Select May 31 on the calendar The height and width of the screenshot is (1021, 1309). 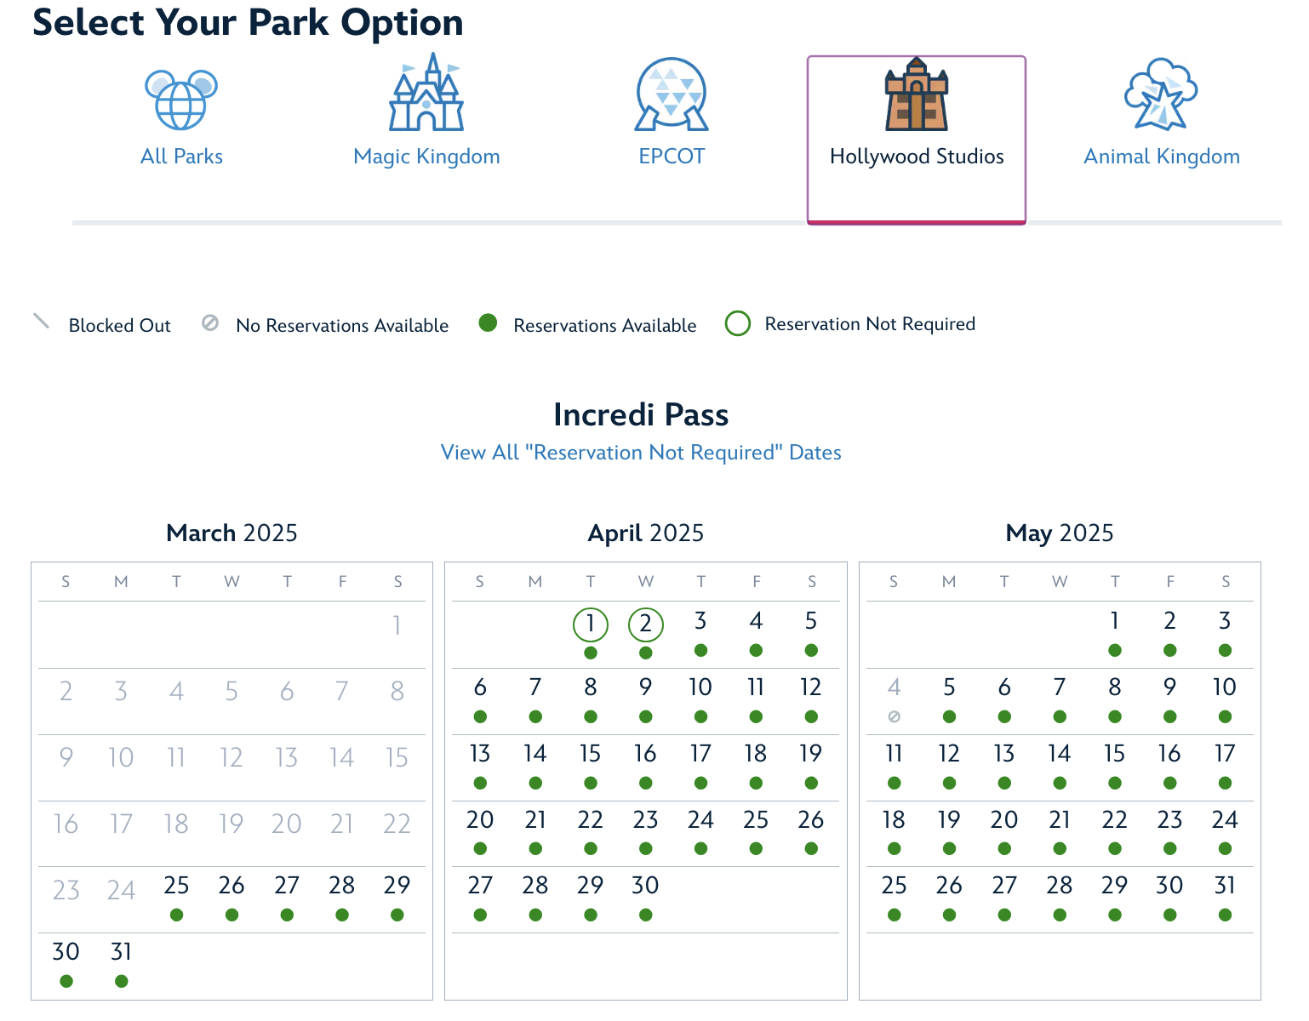click(1225, 887)
